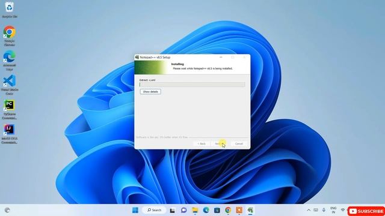Image resolution: width=385 pixels, height=216 pixels.
Task: Open the Google Chrome desktop shortcut
Action: point(10,36)
